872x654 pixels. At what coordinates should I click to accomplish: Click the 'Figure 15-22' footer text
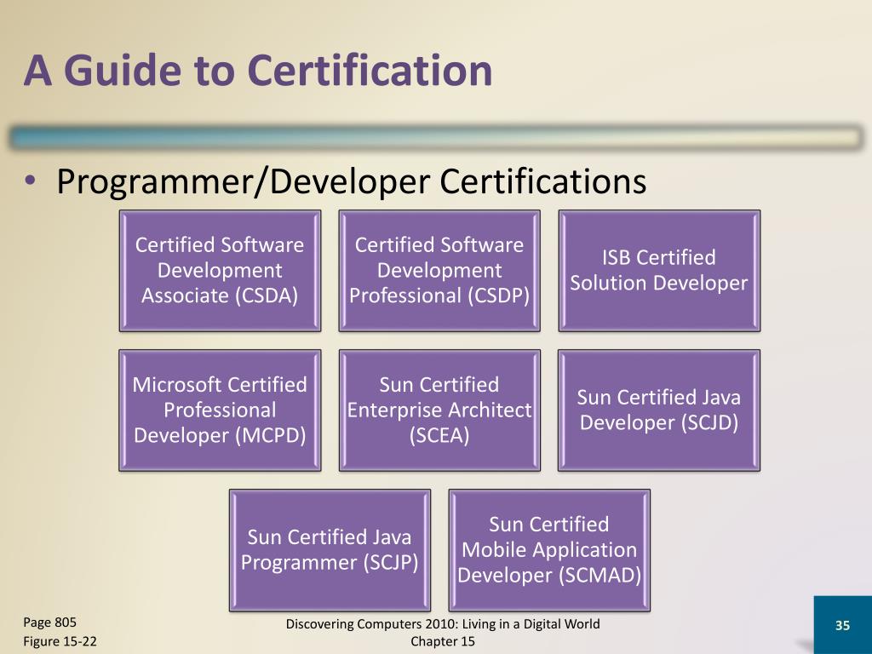point(60,641)
